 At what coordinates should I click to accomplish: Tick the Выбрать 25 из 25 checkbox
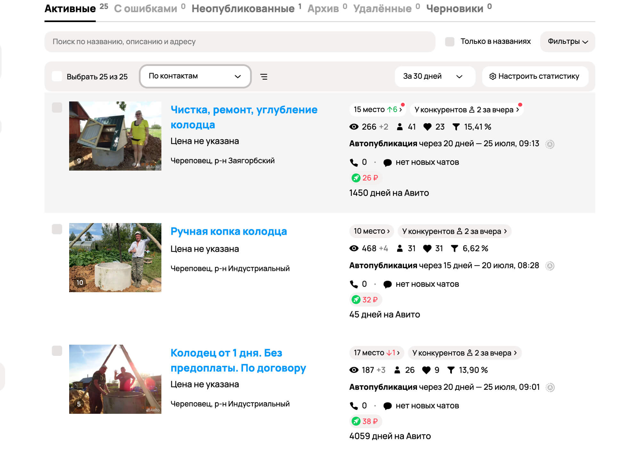click(x=57, y=76)
